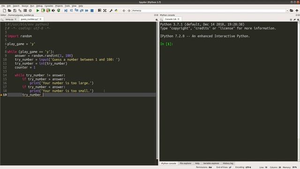Continue debugger execution
Screen dimensions: 300x169
(87, 10)
